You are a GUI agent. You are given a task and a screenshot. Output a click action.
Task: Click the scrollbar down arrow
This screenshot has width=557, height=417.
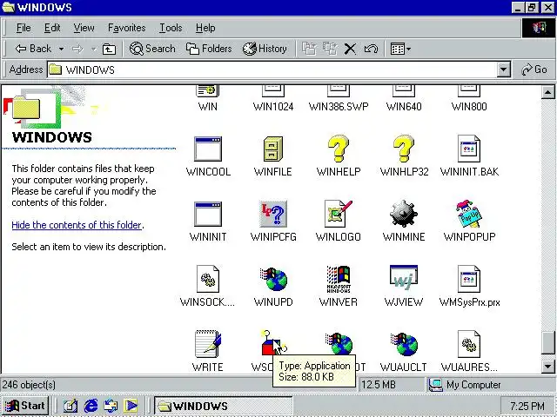tap(547, 366)
